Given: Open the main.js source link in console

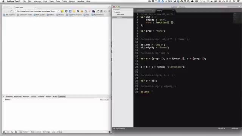Looking at the screenshot, I should (x=104, y=100).
